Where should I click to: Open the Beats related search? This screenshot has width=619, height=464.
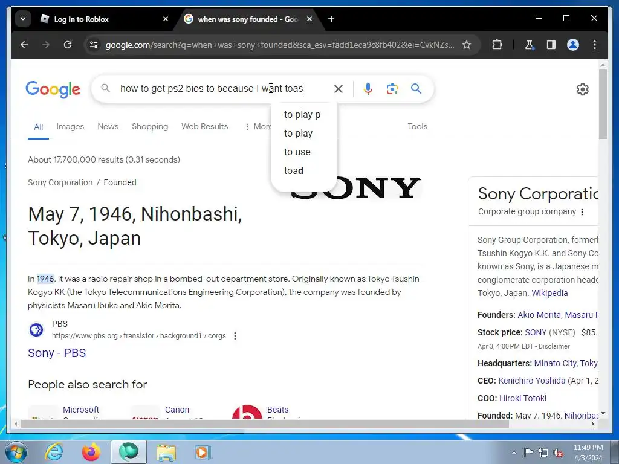click(277, 410)
